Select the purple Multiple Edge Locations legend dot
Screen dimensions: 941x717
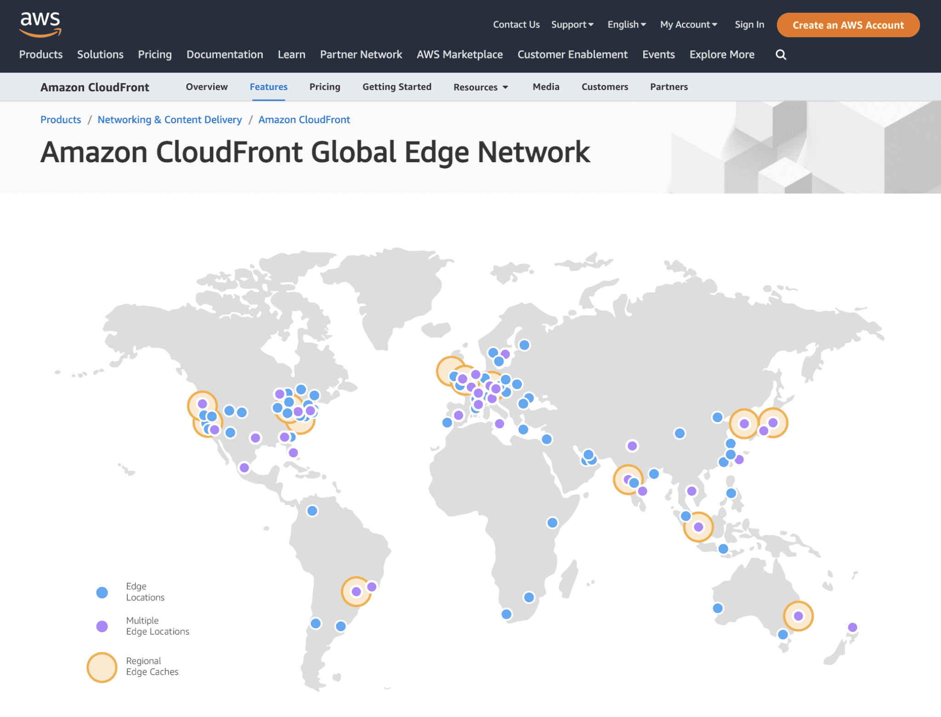(102, 626)
